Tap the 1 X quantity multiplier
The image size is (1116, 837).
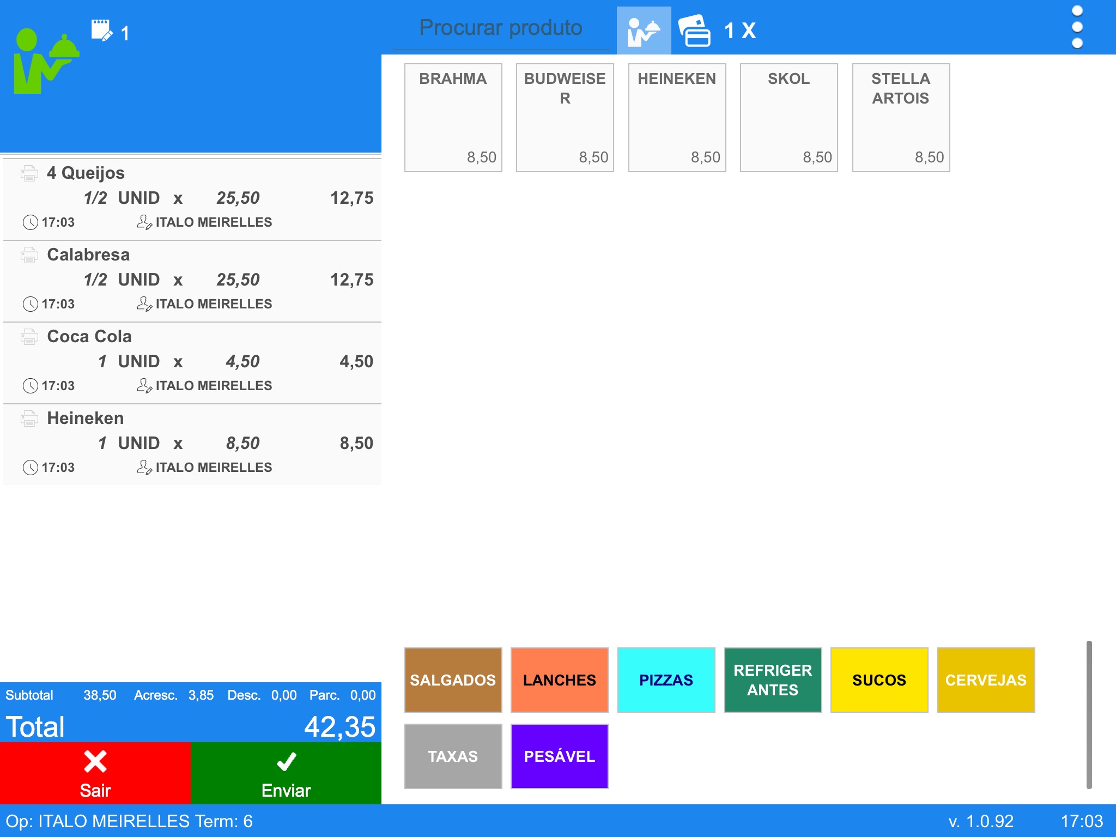pyautogui.click(x=740, y=31)
